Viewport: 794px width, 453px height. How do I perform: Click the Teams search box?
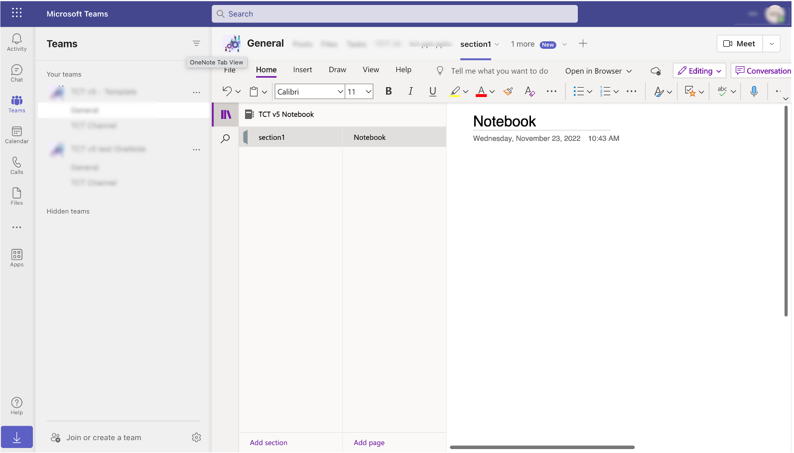tap(395, 14)
